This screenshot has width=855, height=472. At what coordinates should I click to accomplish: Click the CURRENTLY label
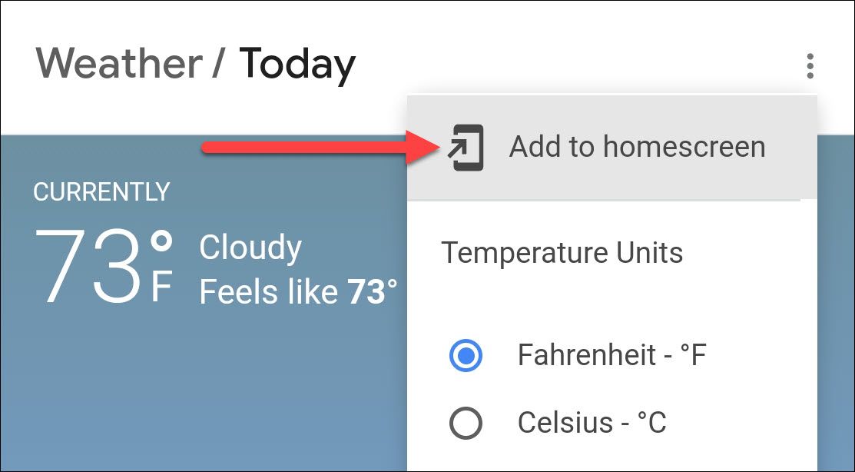101,192
